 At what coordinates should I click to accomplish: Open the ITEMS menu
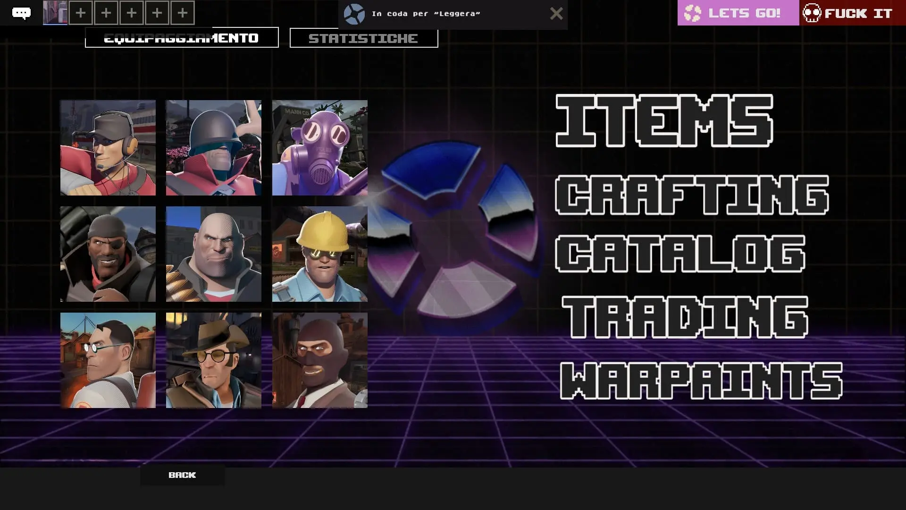click(664, 121)
